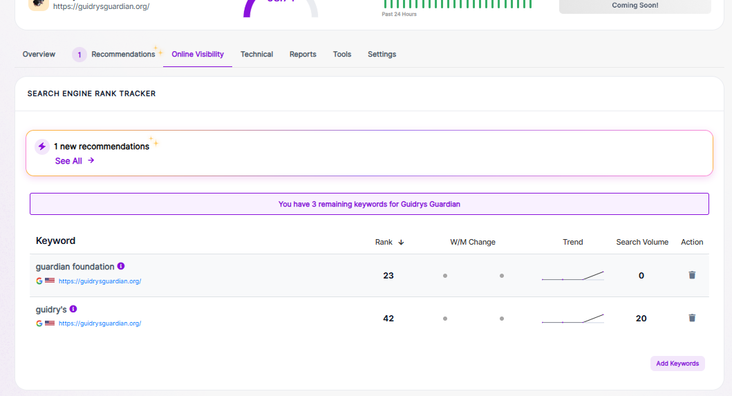Follow the See All recommendations link
Screen dimensions: 732x396
click(x=75, y=160)
